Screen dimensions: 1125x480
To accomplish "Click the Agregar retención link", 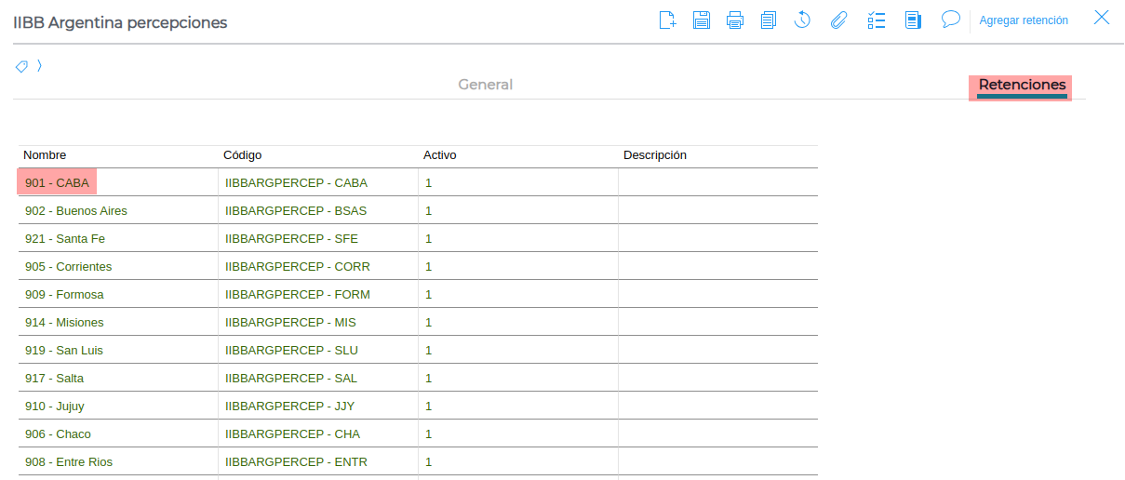I will 1024,20.
